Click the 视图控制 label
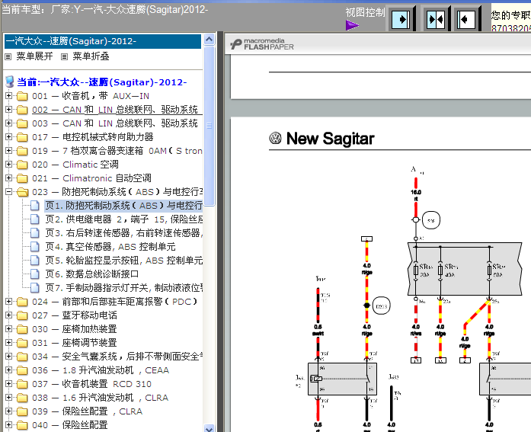 [x=365, y=12]
